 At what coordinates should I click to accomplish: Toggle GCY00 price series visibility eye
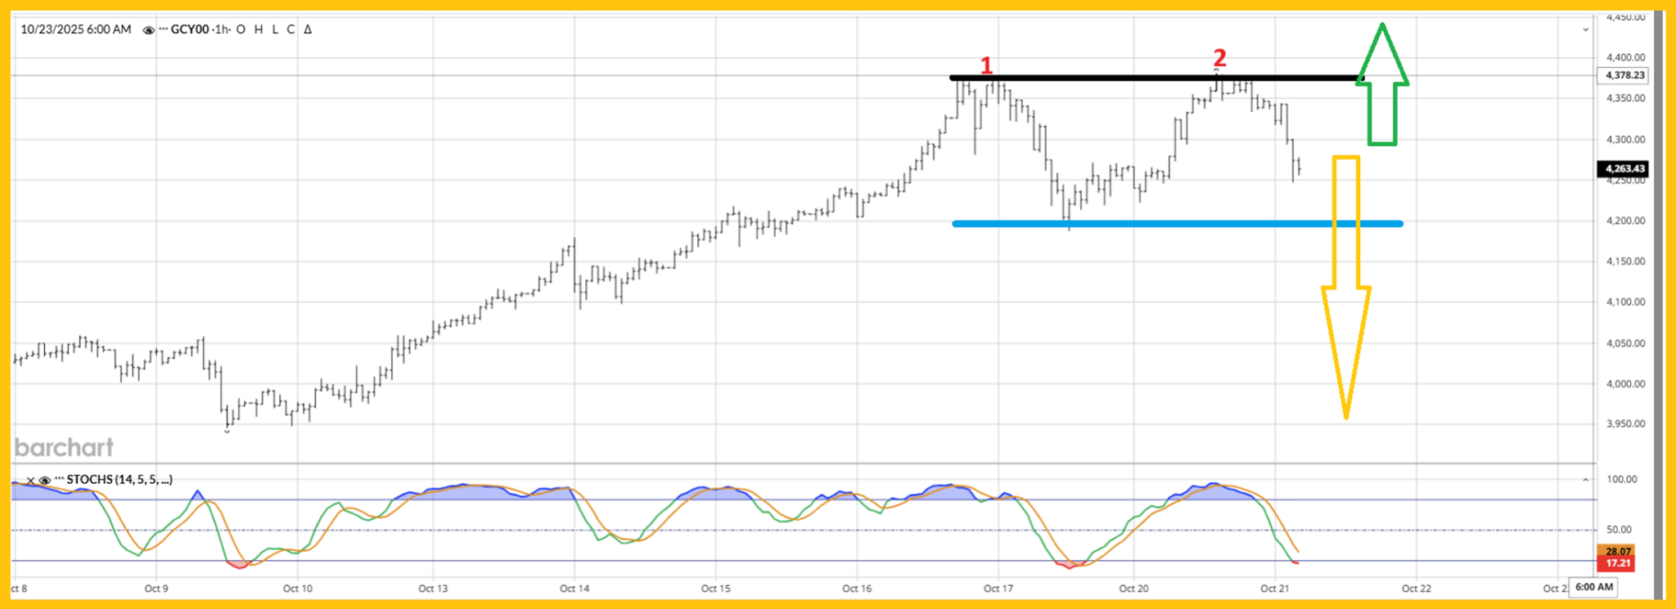[x=148, y=30]
